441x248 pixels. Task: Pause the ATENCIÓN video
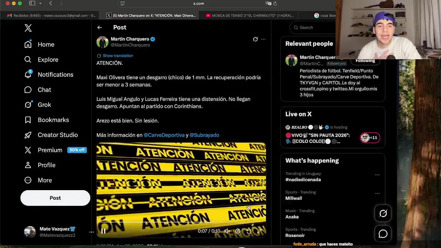103,231
